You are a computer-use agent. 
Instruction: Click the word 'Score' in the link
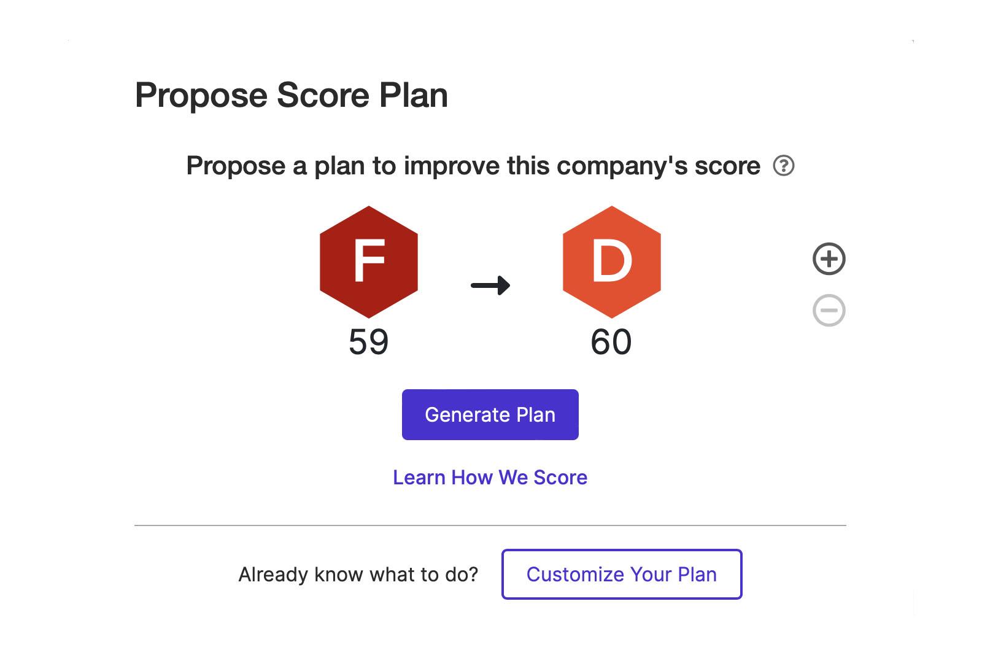point(560,477)
